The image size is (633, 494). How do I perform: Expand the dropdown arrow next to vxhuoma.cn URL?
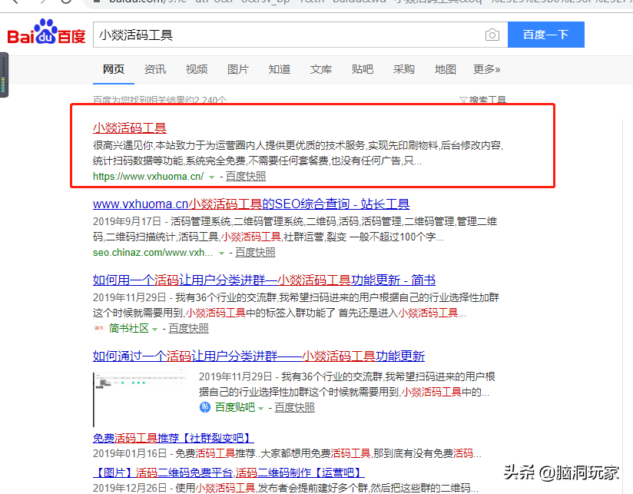211,177
